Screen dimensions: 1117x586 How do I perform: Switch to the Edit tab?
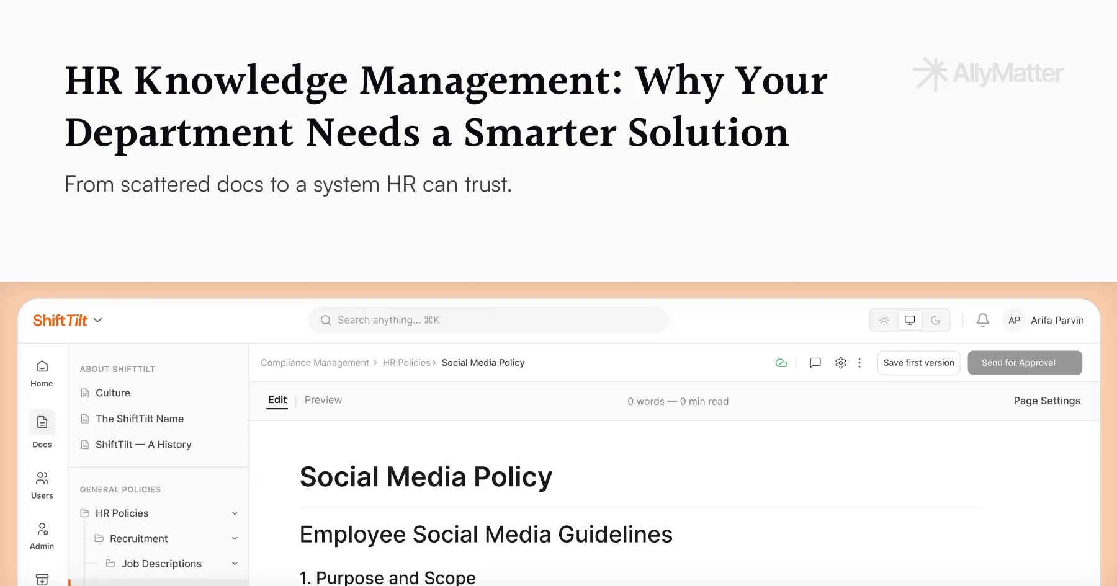pyautogui.click(x=277, y=400)
